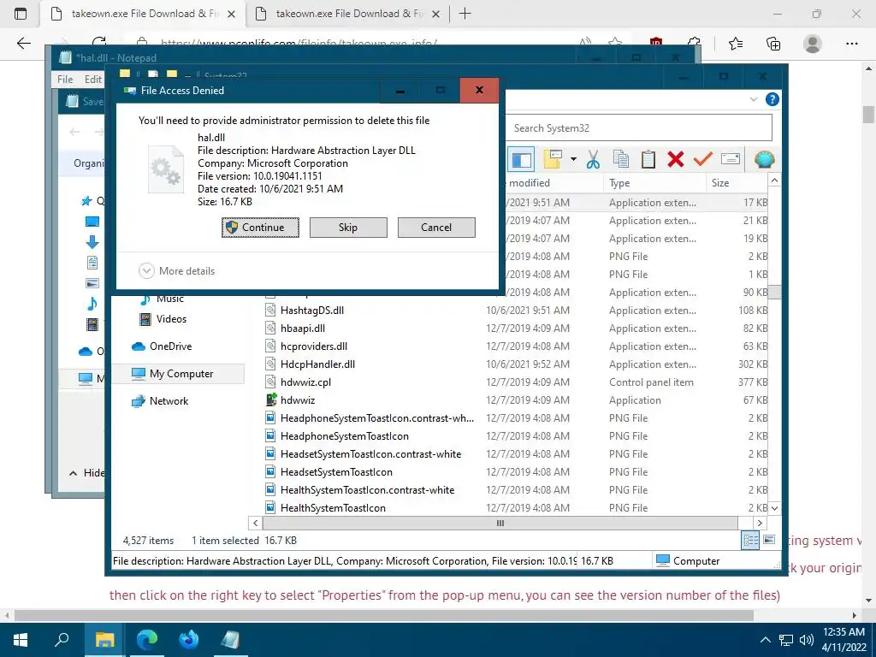Screen dimensions: 876x657
Task: Click the Copy icon in Explorer toolbar
Action: pos(621,160)
